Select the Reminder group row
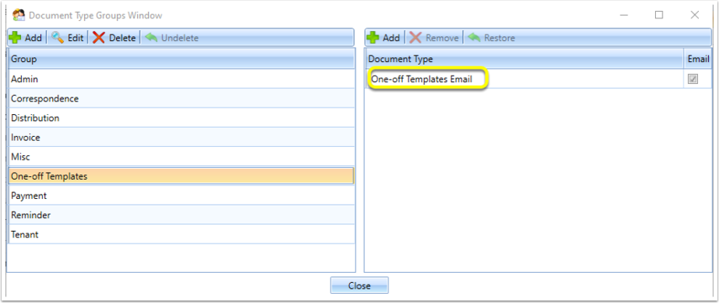The image size is (719, 303). point(182,215)
